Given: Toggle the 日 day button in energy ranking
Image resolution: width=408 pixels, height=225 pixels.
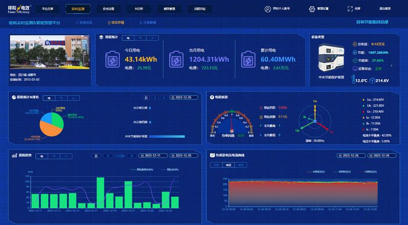Looking at the screenshot, I should (146, 97).
